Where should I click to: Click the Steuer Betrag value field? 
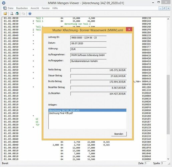pos(99,76)
